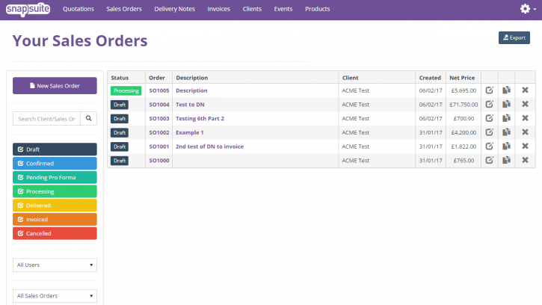Edit sales order SO1005
This screenshot has width=542, height=305.
(x=489, y=90)
